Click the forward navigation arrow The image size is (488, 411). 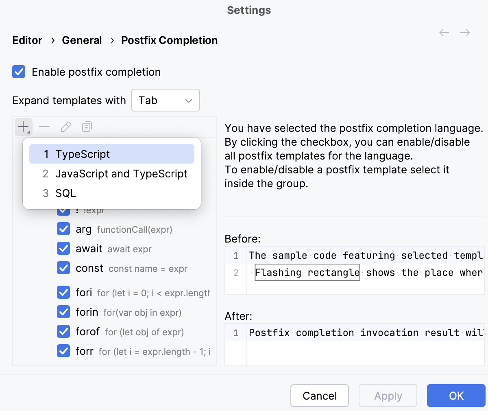click(x=465, y=33)
